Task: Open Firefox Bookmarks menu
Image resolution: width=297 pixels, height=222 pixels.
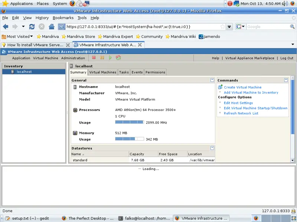Action: point(63,18)
